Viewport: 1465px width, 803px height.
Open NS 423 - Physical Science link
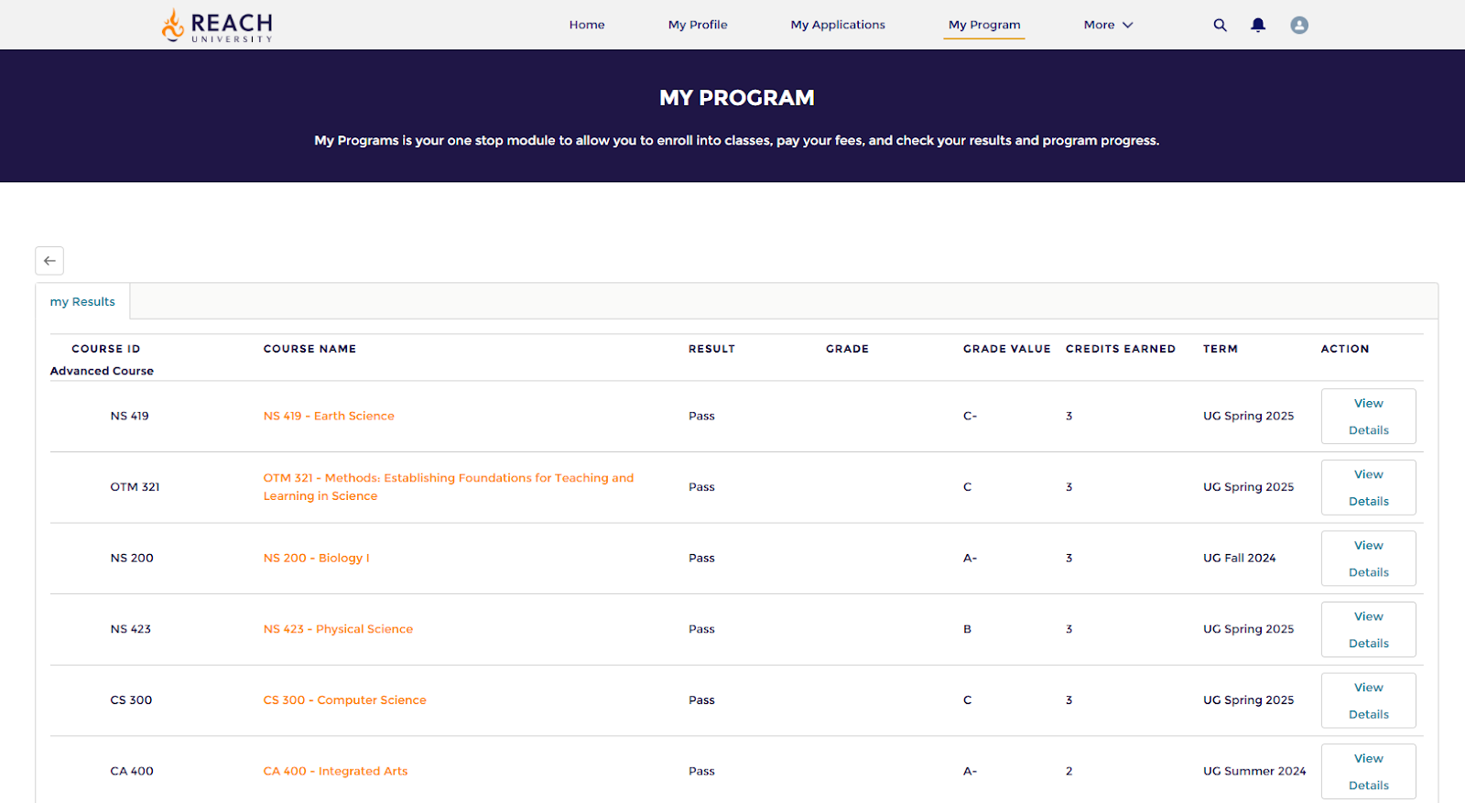pos(338,629)
